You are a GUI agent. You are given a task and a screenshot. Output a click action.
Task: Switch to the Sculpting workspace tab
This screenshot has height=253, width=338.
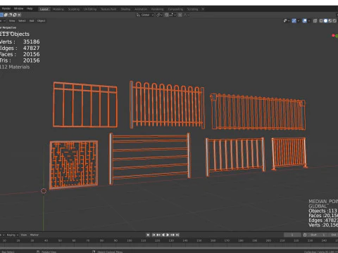coord(74,9)
